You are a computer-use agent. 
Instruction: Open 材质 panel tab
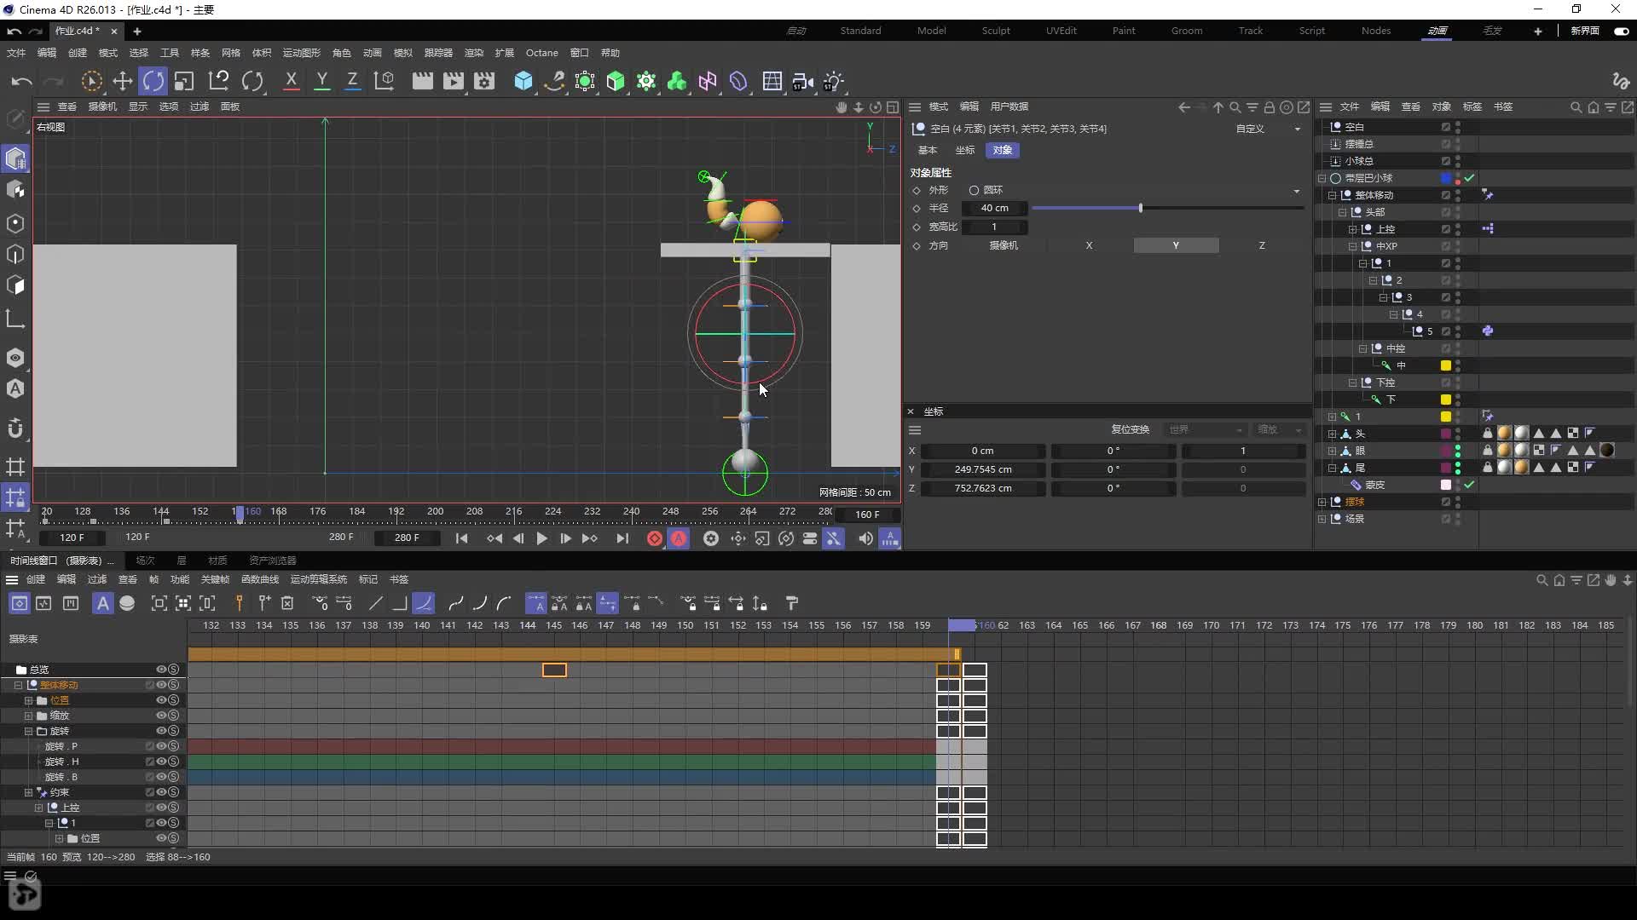[217, 561]
